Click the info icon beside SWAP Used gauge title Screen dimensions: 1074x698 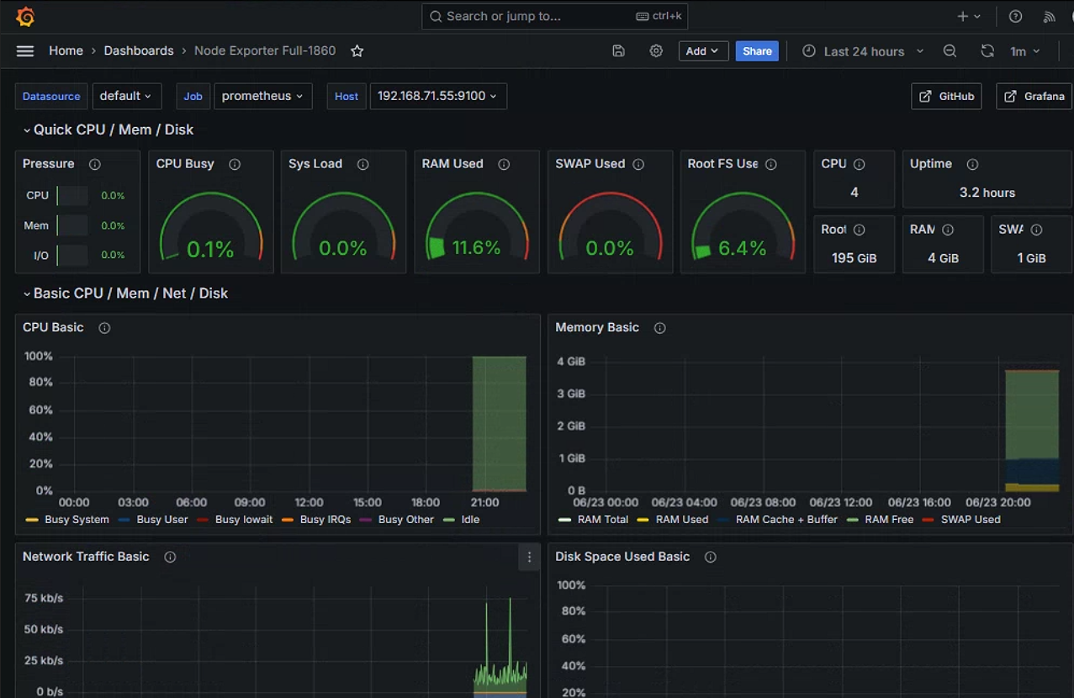tap(638, 165)
